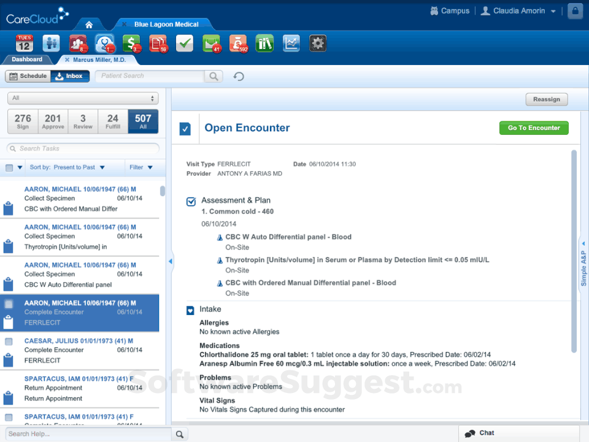Switch to the Inbox tab
Image resolution: width=589 pixels, height=442 pixels.
click(x=69, y=76)
